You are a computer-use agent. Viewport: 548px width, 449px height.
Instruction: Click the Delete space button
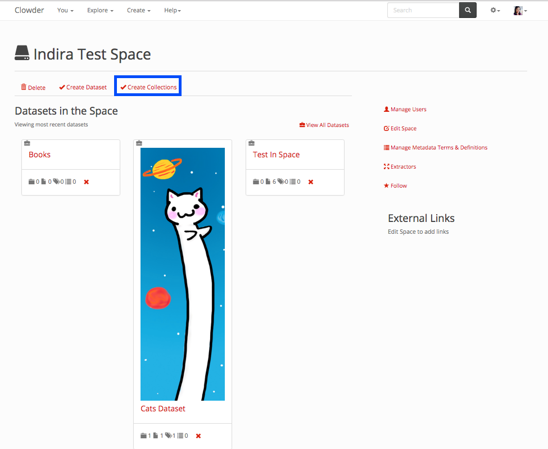[33, 88]
